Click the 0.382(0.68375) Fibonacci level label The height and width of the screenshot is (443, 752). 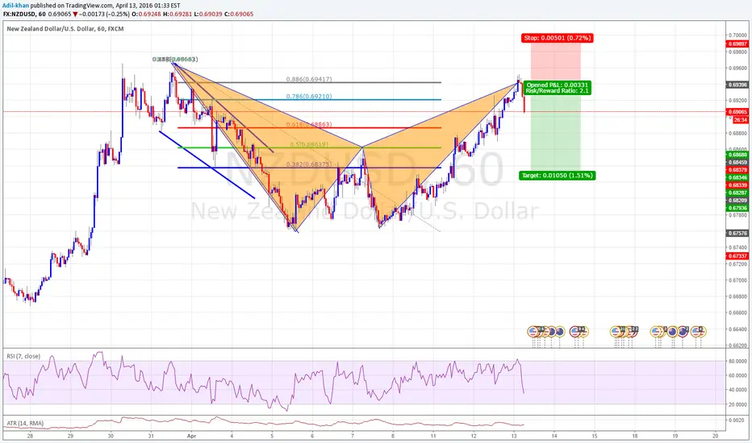(309, 164)
